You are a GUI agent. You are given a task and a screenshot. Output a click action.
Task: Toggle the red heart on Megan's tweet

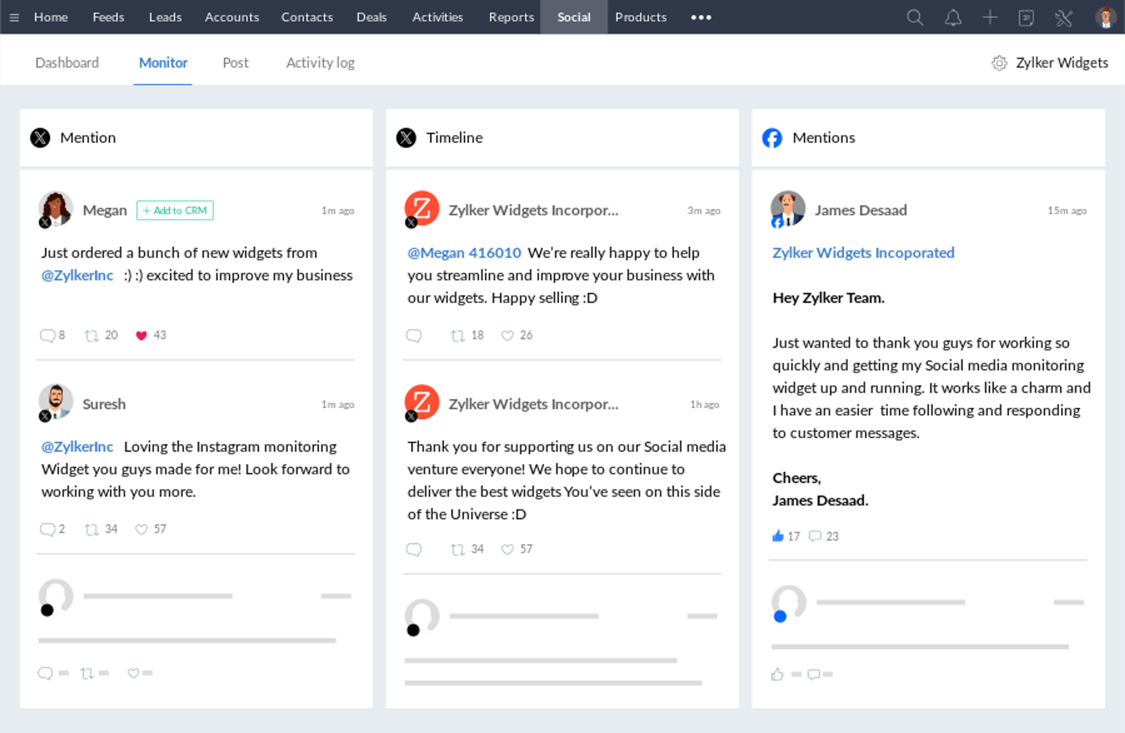[141, 335]
